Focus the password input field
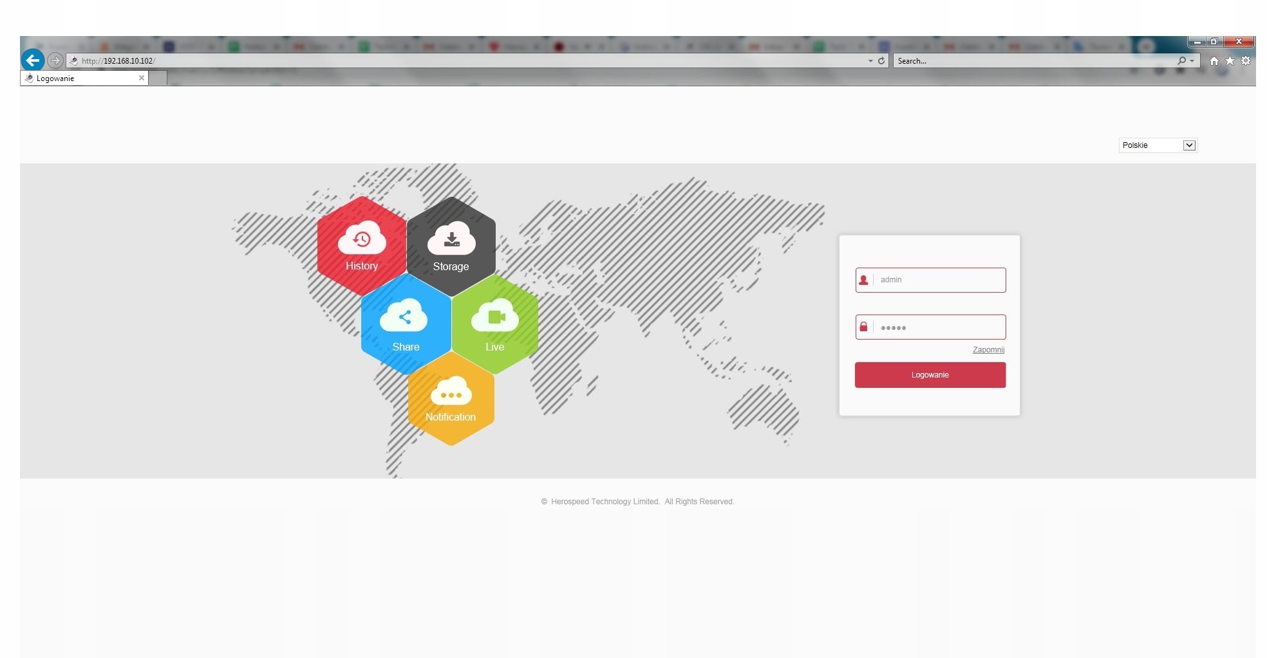1267x658 pixels. pyautogui.click(x=930, y=327)
